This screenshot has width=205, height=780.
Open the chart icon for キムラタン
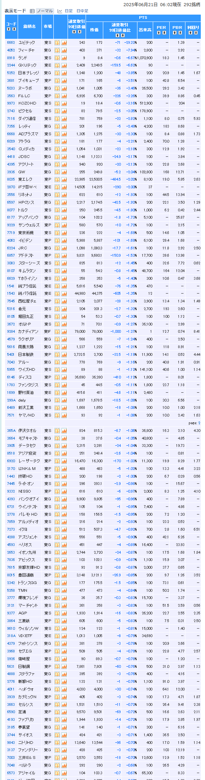click(x=64, y=271)
